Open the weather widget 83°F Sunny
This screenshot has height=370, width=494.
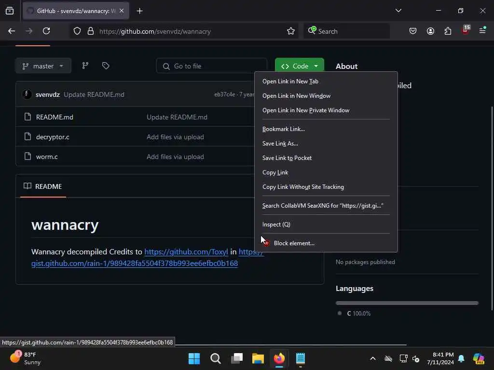point(25,358)
